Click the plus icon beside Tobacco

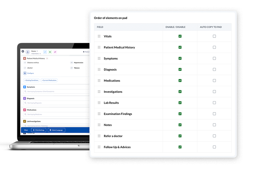[71, 68]
